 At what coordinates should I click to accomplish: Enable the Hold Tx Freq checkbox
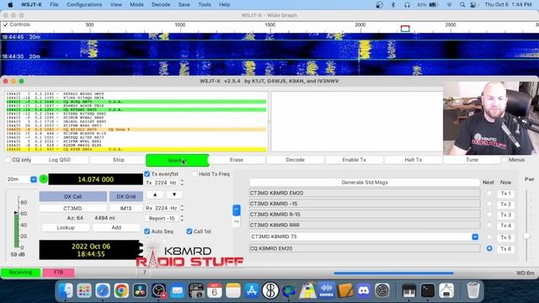195,174
